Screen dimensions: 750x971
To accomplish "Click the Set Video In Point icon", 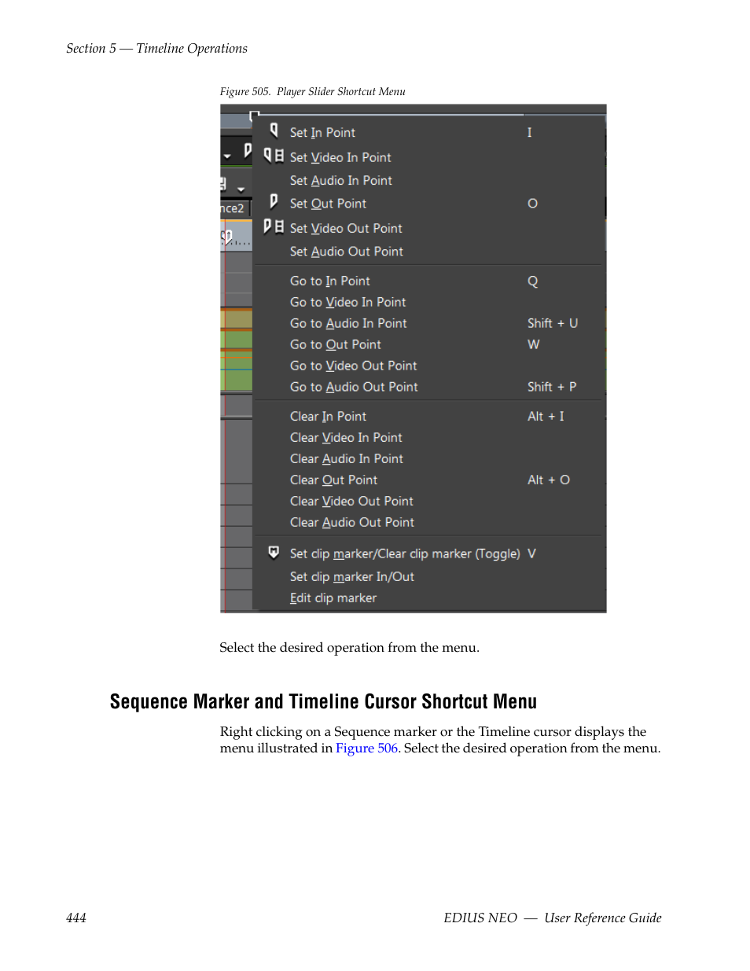I will point(274,156).
